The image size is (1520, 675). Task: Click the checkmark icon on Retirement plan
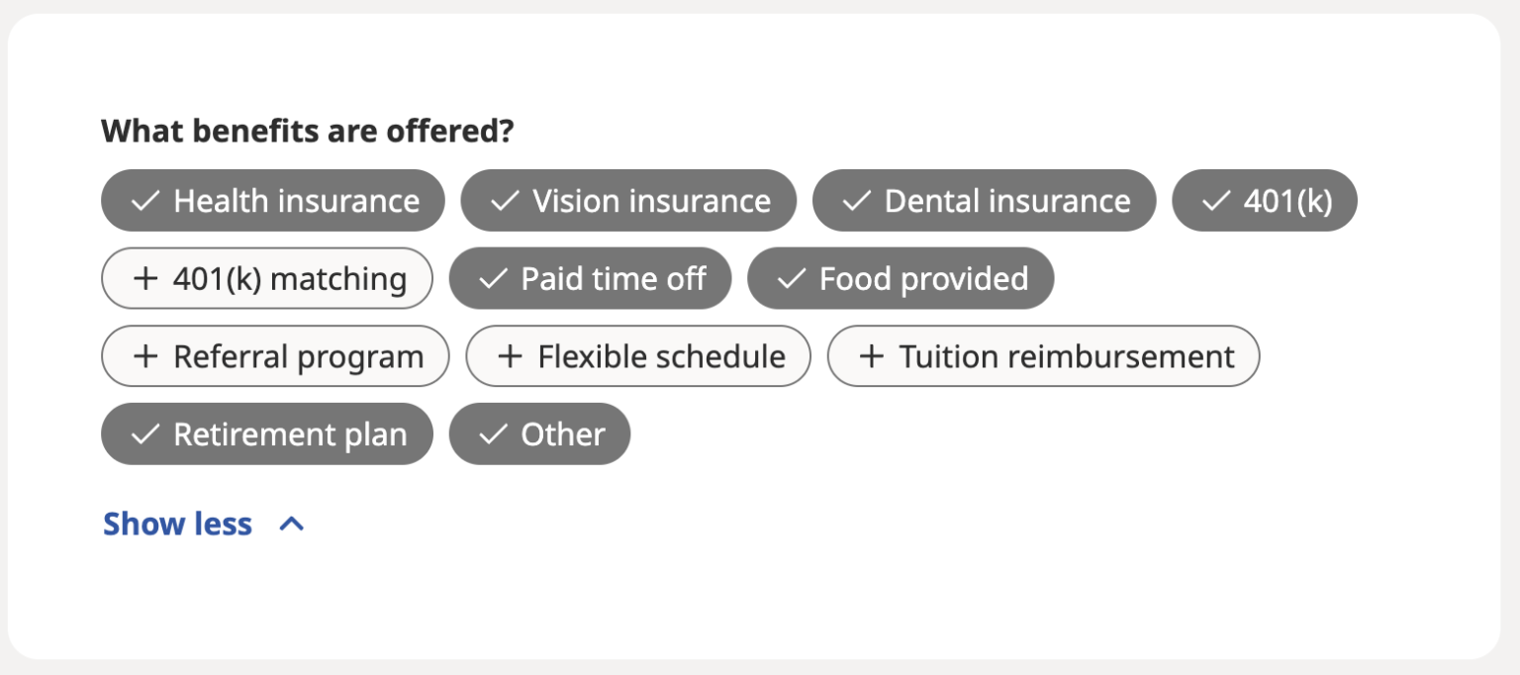144,433
